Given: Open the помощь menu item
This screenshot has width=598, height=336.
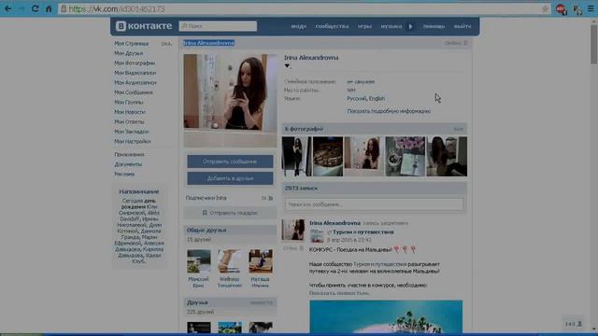Looking at the screenshot, I should (x=434, y=26).
